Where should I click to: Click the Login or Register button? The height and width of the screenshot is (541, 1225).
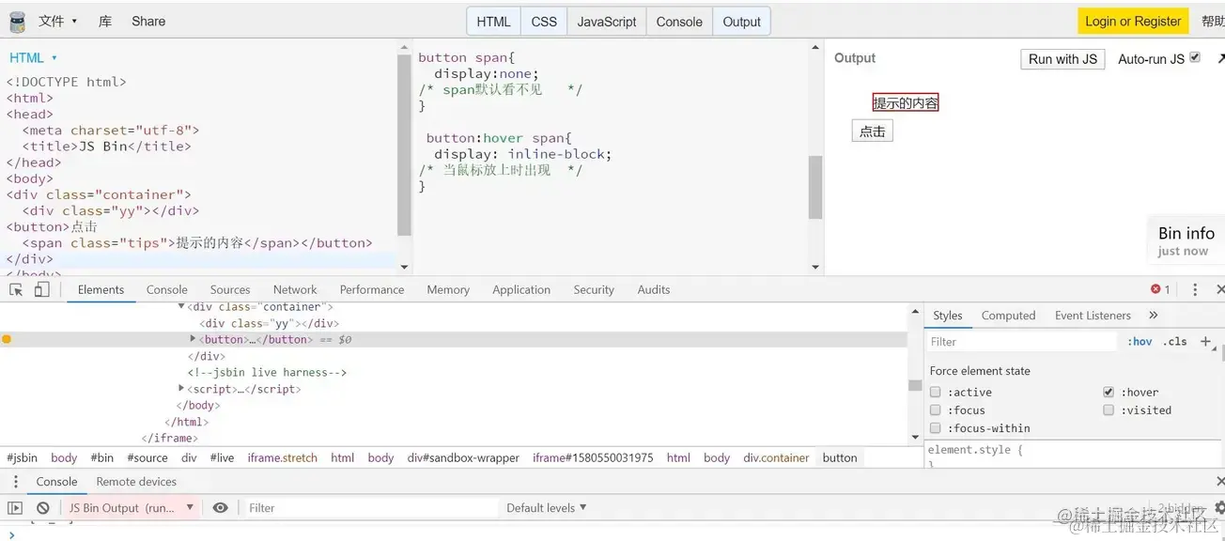pyautogui.click(x=1133, y=22)
